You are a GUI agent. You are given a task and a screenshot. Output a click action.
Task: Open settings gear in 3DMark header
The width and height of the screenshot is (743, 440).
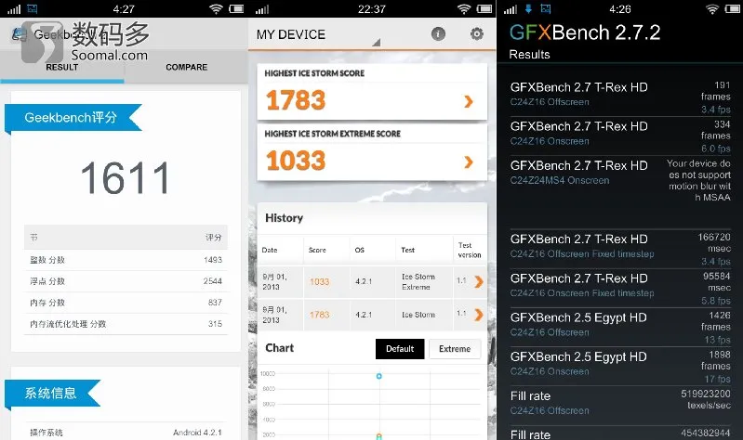477,33
